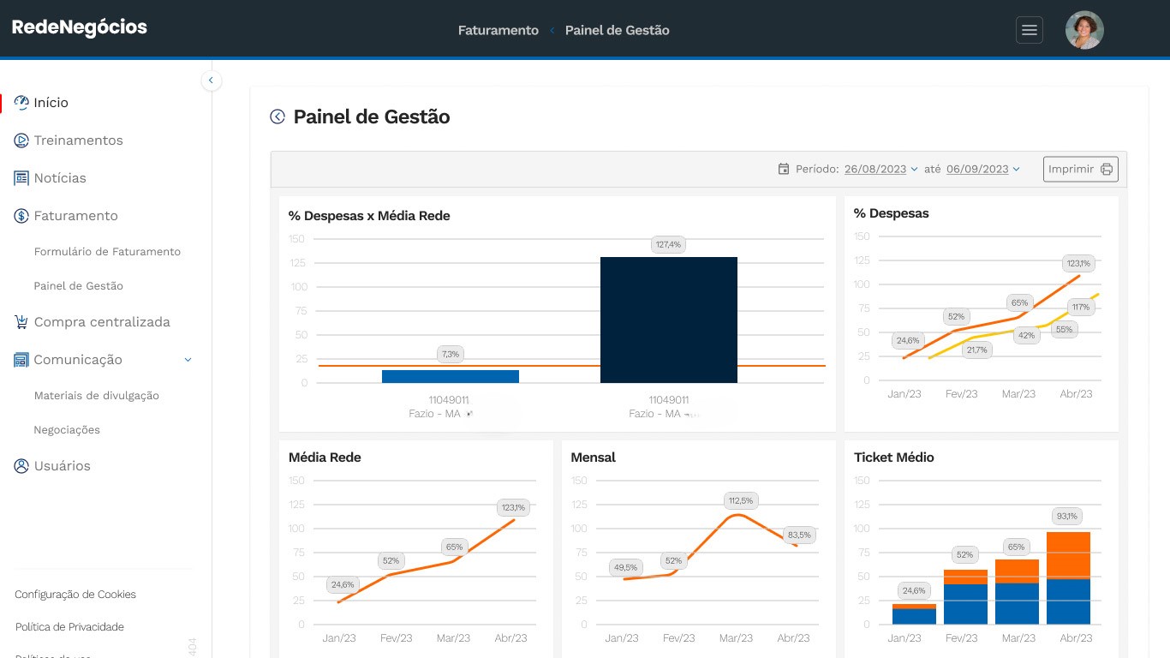Click the Compra centralizada cart icon
The image size is (1170, 658).
pos(21,322)
